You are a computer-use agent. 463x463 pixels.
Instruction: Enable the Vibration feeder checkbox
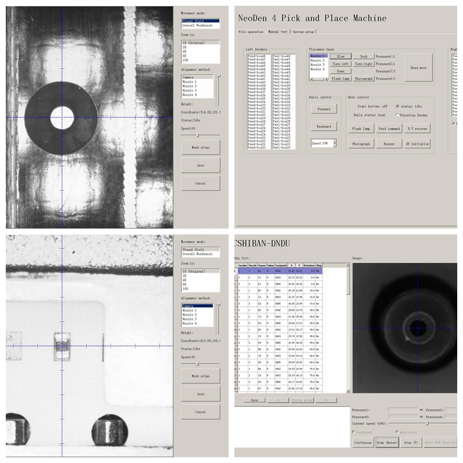point(397,115)
